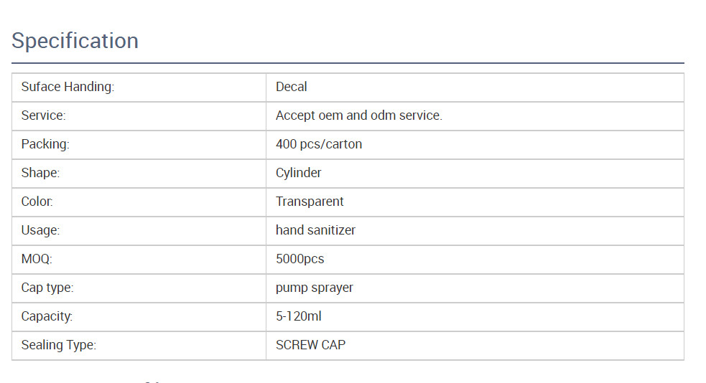The height and width of the screenshot is (383, 706).
Task: Click the Decal value cell
Action: click(475, 88)
